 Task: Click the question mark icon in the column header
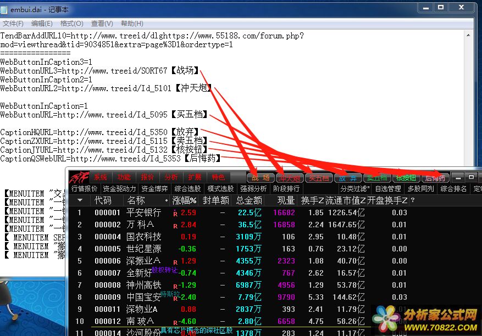tap(413, 200)
